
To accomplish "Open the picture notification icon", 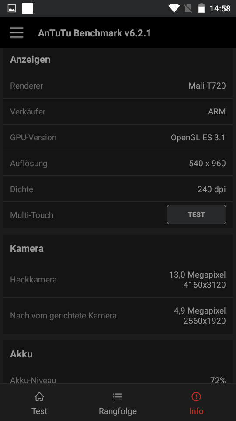I will [x=12, y=8].
